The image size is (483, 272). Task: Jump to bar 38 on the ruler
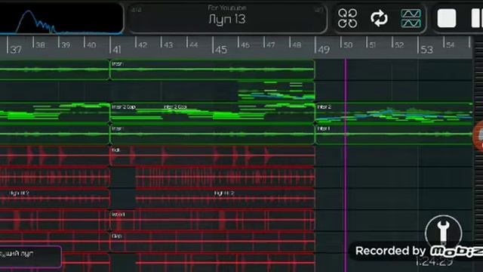pyautogui.click(x=40, y=45)
